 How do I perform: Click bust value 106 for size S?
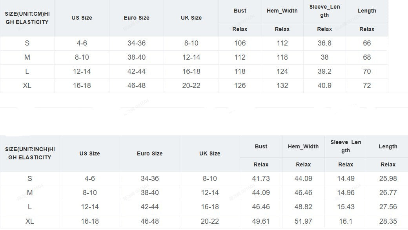pos(240,43)
